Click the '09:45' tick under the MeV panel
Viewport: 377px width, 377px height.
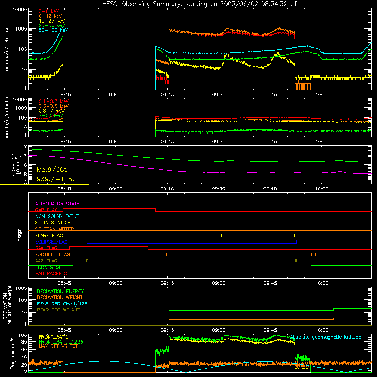[270, 142]
